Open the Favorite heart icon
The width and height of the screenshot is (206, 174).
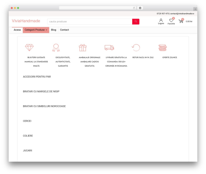[x=171, y=20]
